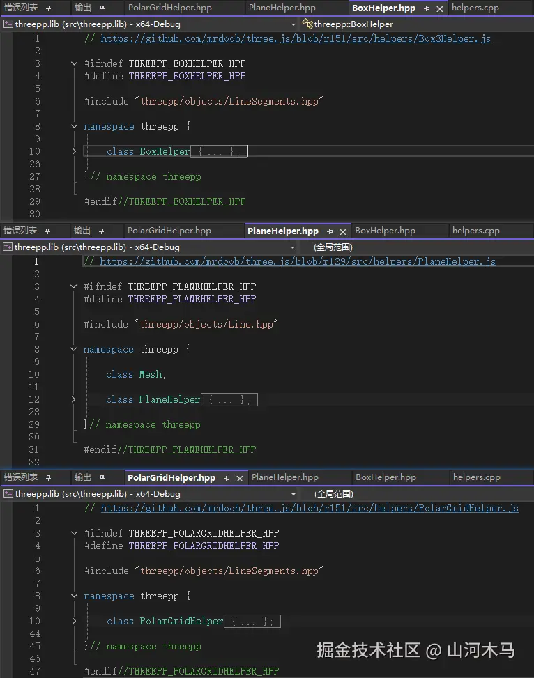Click the text "class Mesh;"
Screen dimensions: 534x678
click(x=136, y=374)
